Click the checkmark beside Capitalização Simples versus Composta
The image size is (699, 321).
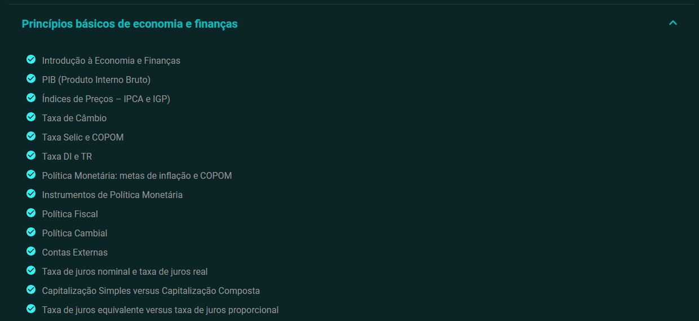coord(31,289)
